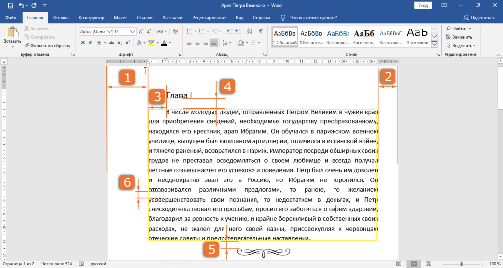Open the Выделить selection menu

click(460, 46)
